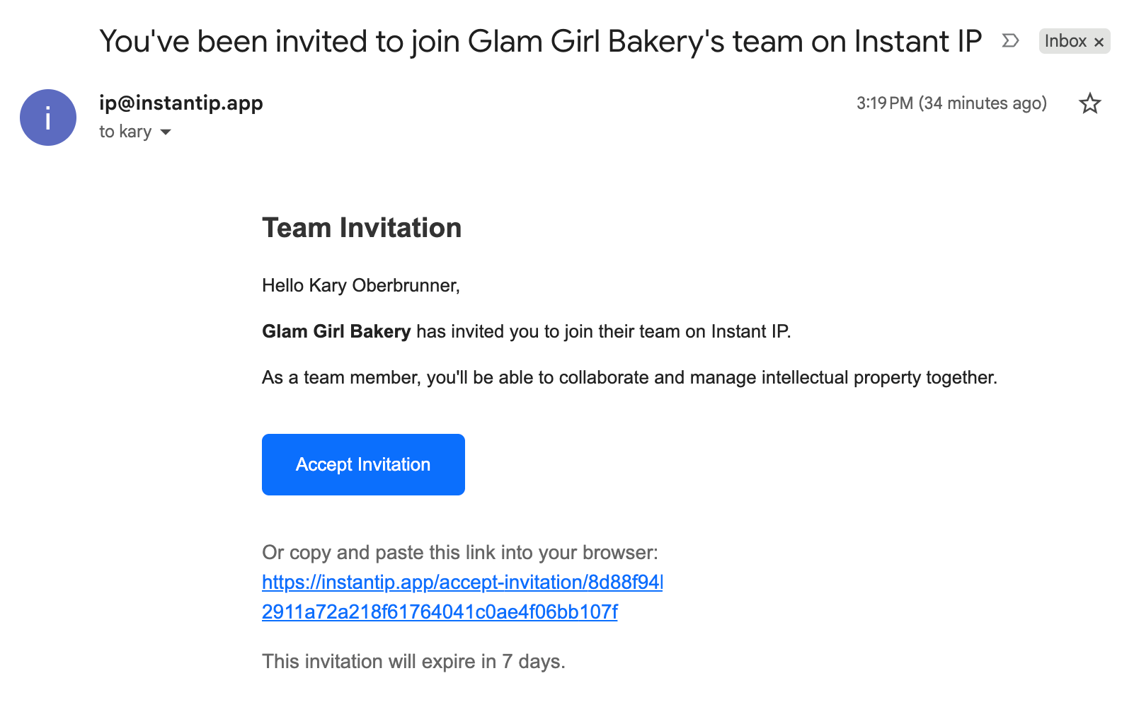
Task: Click the "Hello Kary Oberbrunner" greeting
Action: click(360, 285)
